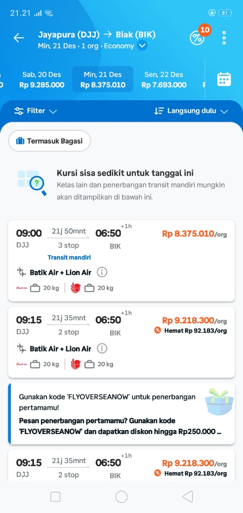Expand search details chevron under route
The image size is (243, 513).
[142, 46]
